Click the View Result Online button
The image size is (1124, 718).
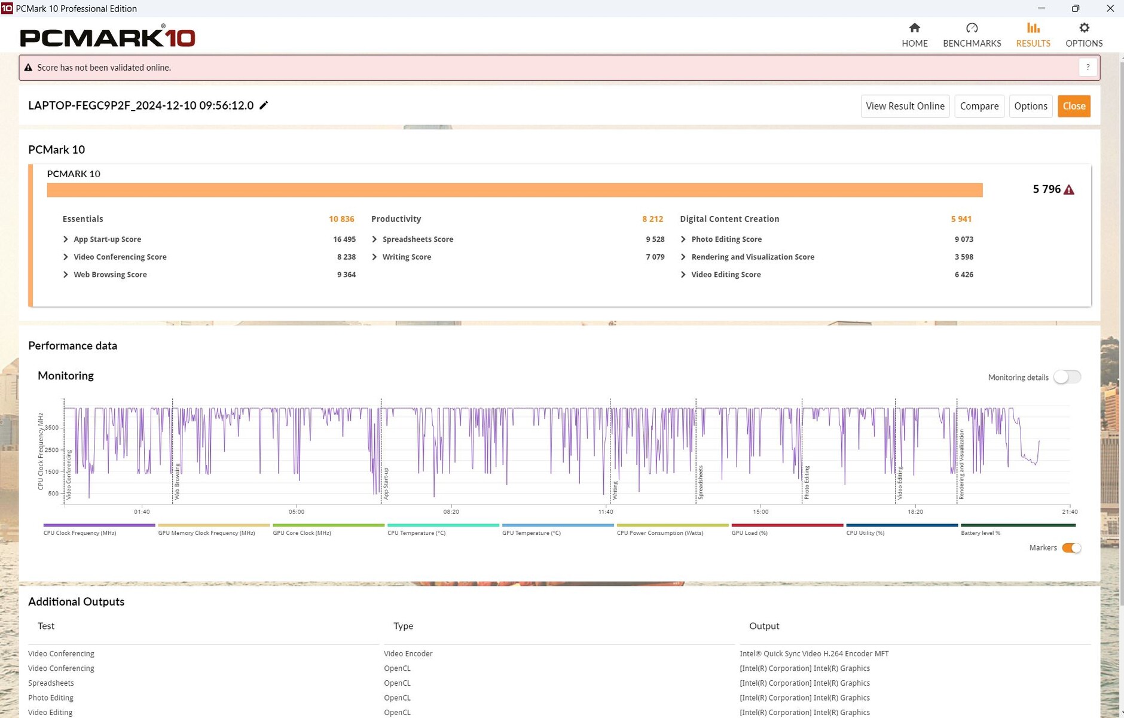(905, 106)
